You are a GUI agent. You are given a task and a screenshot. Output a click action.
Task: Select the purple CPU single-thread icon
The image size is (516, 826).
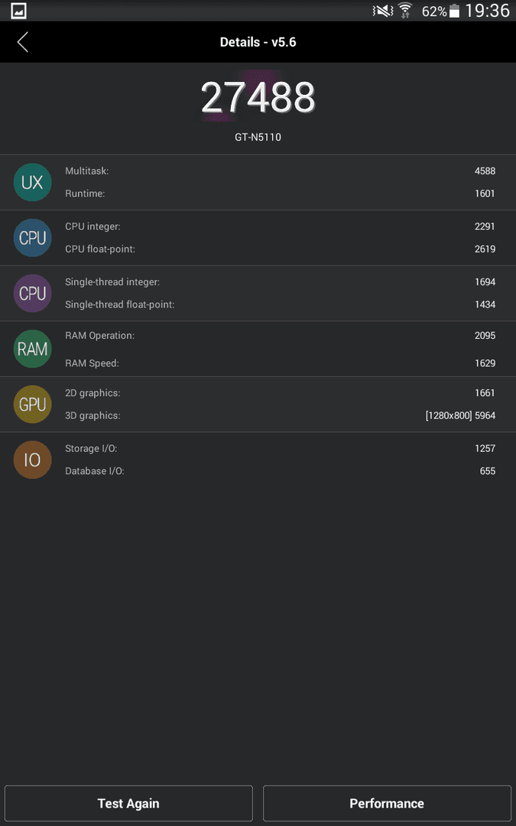32,294
